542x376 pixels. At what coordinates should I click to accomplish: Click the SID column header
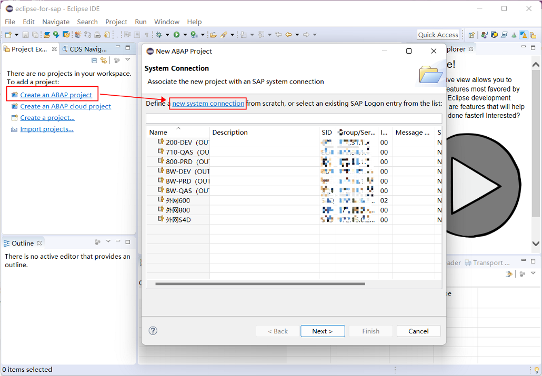pos(327,133)
